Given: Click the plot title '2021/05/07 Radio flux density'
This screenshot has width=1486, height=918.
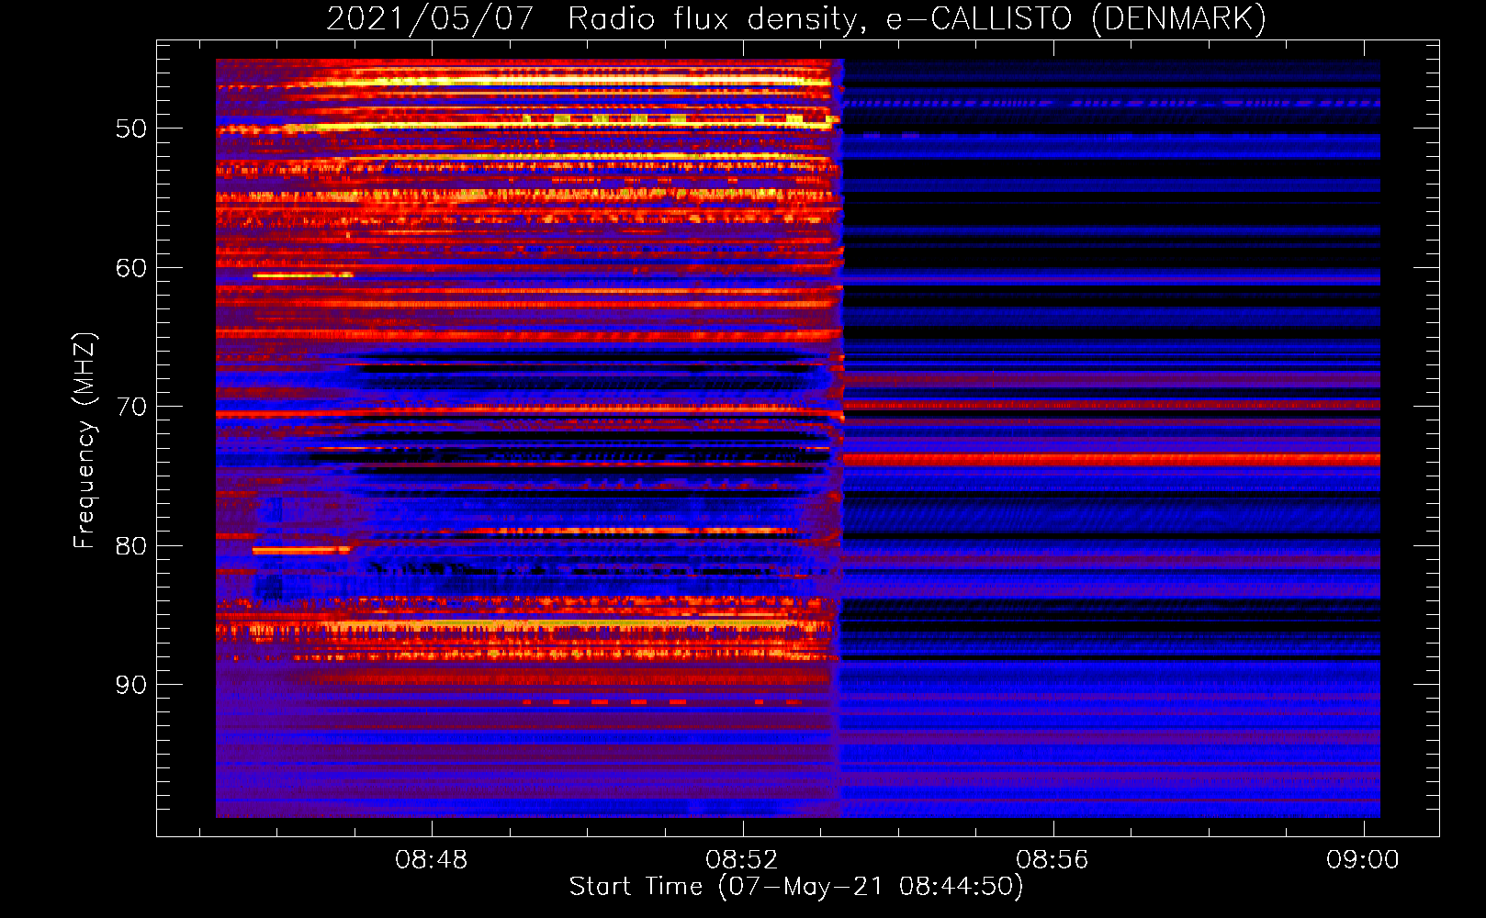Looking at the screenshot, I should (796, 19).
